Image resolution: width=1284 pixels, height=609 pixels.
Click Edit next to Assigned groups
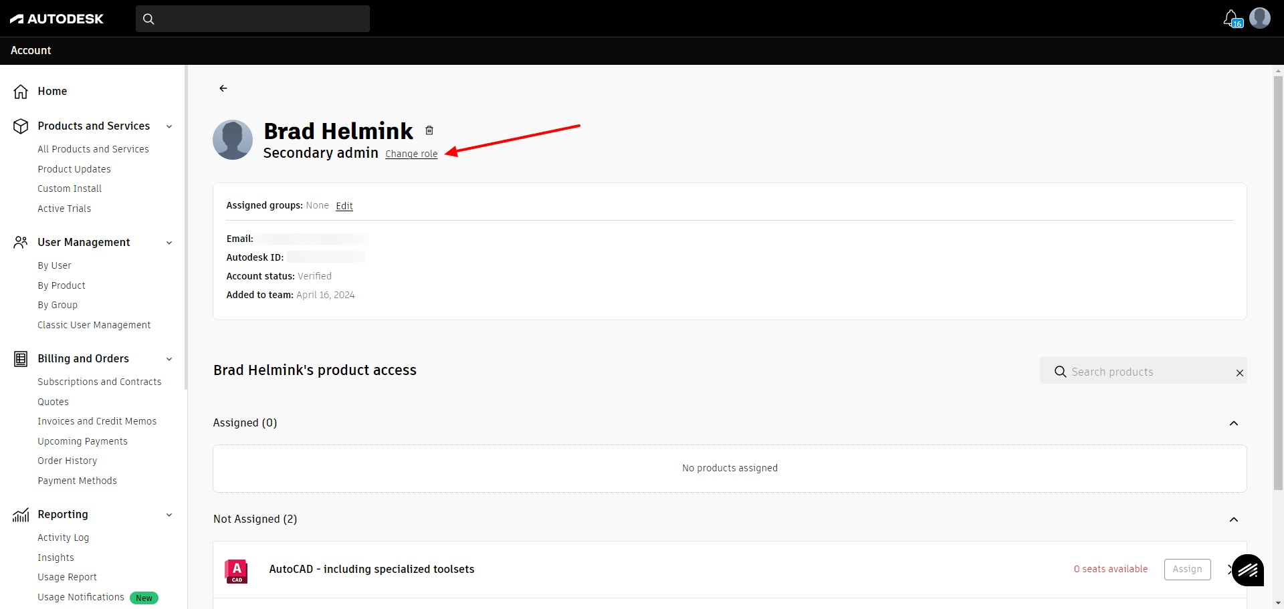344,206
